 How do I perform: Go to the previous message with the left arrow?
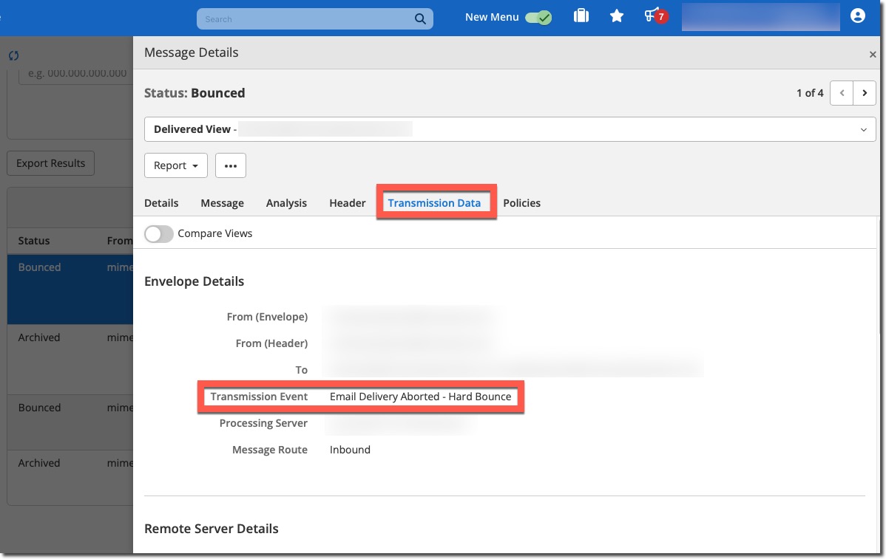[x=842, y=93]
